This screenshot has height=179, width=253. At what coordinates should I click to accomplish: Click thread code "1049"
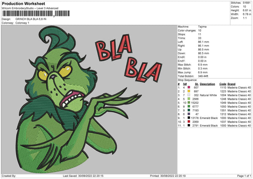223,103
